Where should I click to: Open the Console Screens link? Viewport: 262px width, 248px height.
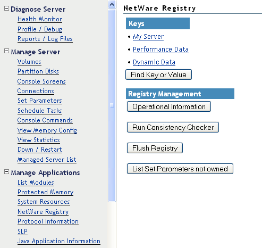click(41, 81)
